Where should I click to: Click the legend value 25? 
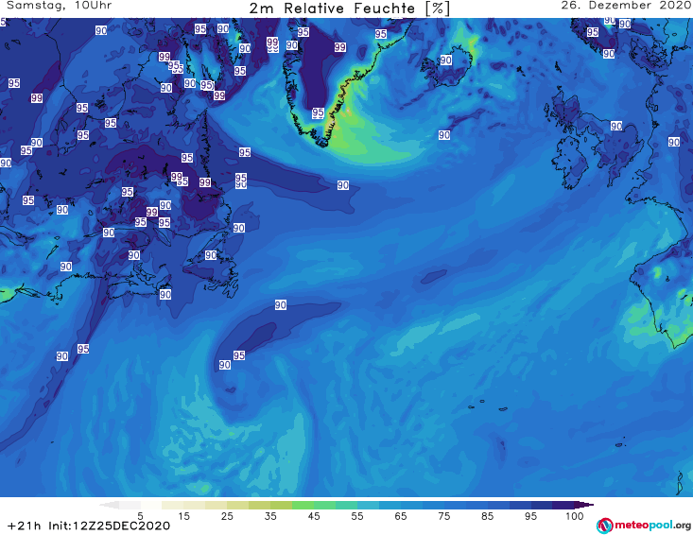[x=227, y=516]
